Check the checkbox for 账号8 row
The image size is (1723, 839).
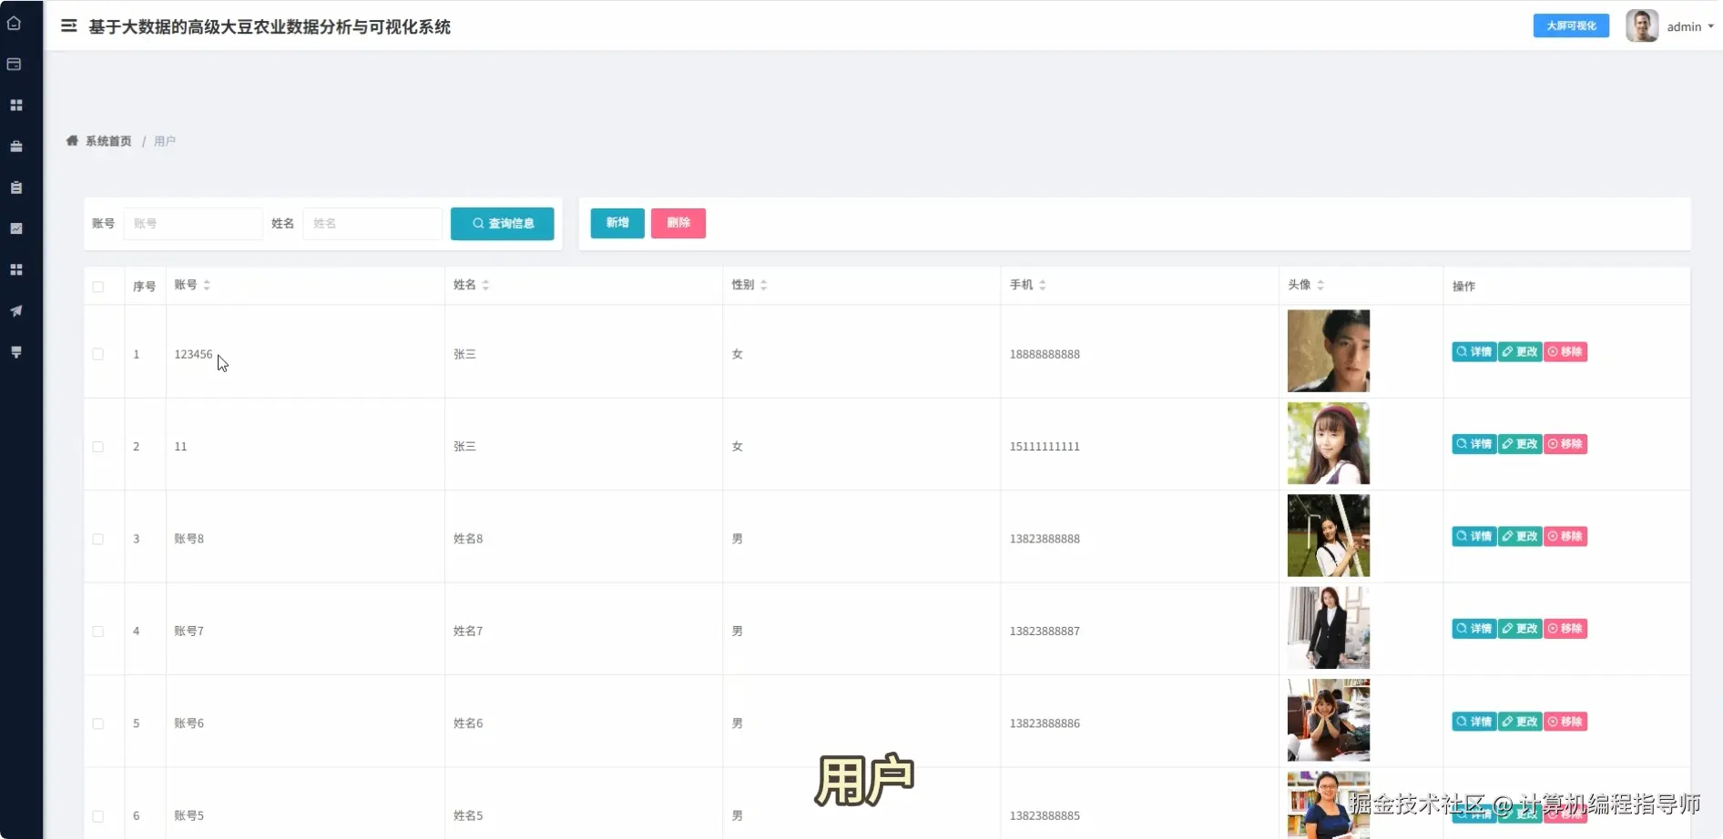pyautogui.click(x=98, y=539)
